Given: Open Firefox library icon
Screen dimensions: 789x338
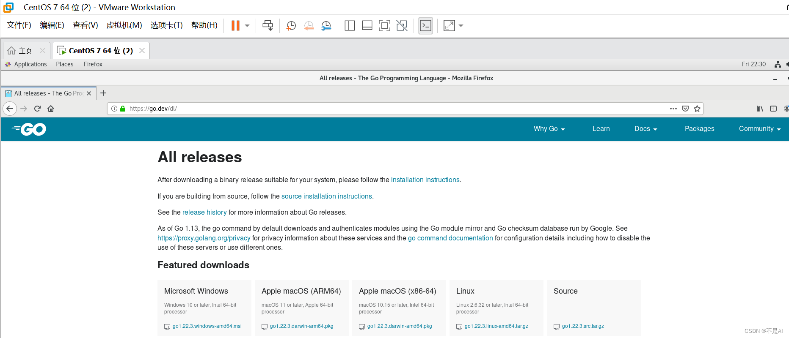Looking at the screenshot, I should 760,109.
